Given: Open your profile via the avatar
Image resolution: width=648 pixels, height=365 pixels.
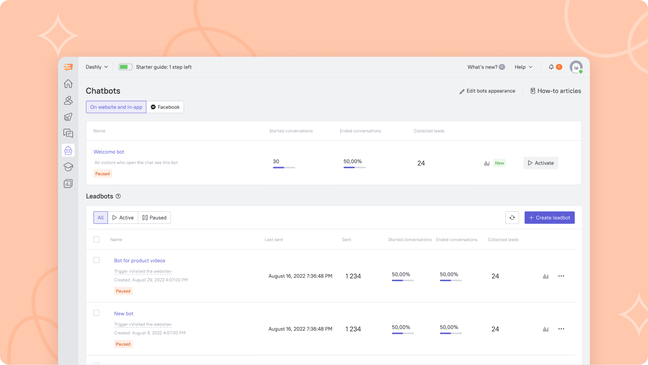Looking at the screenshot, I should (576, 67).
